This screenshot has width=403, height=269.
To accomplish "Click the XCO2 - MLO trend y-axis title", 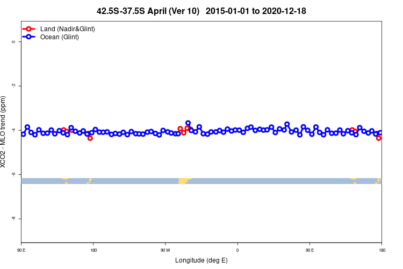I will (3, 132).
